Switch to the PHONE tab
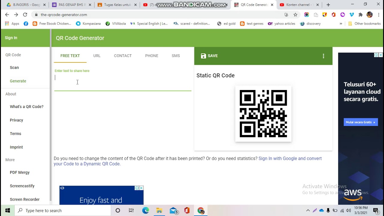Image resolution: width=384 pixels, height=216 pixels. [151, 56]
